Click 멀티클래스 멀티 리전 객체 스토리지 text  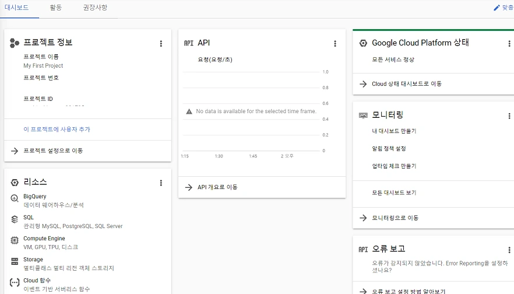69,268
